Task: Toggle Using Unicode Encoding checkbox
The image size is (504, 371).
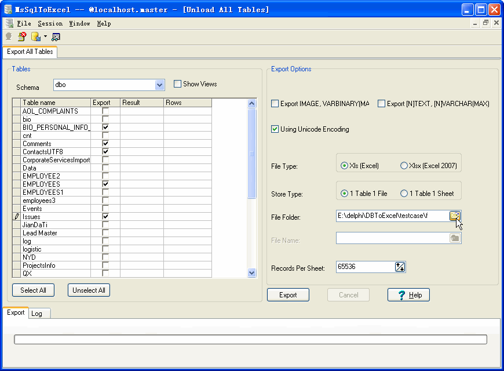Action: (x=275, y=129)
